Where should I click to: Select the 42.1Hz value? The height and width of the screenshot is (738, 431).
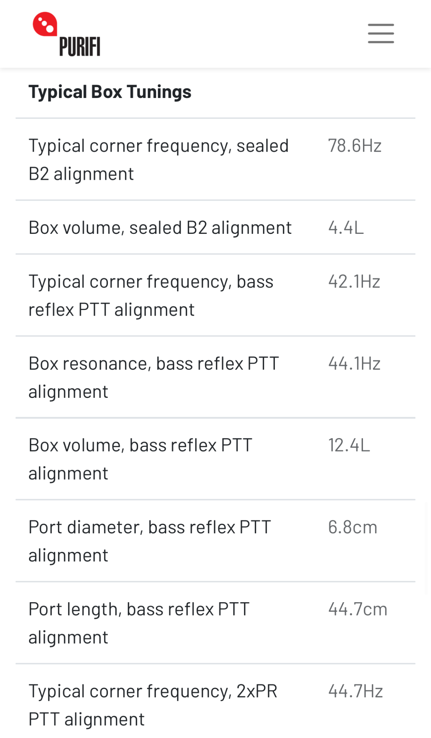point(354,281)
